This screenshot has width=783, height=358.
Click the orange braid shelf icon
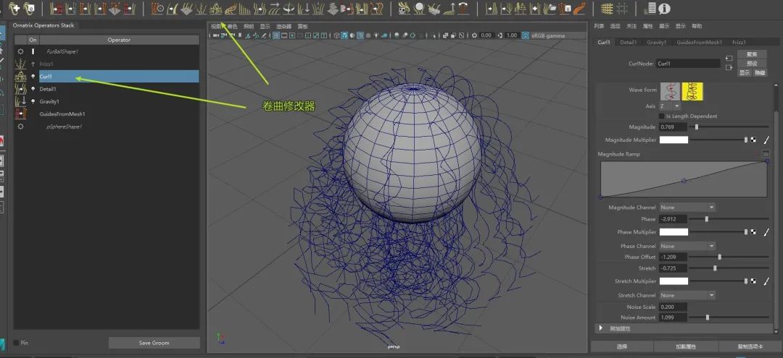point(580,9)
